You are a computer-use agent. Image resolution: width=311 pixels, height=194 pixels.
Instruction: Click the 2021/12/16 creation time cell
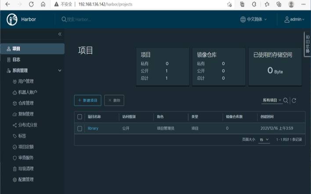point(277,128)
